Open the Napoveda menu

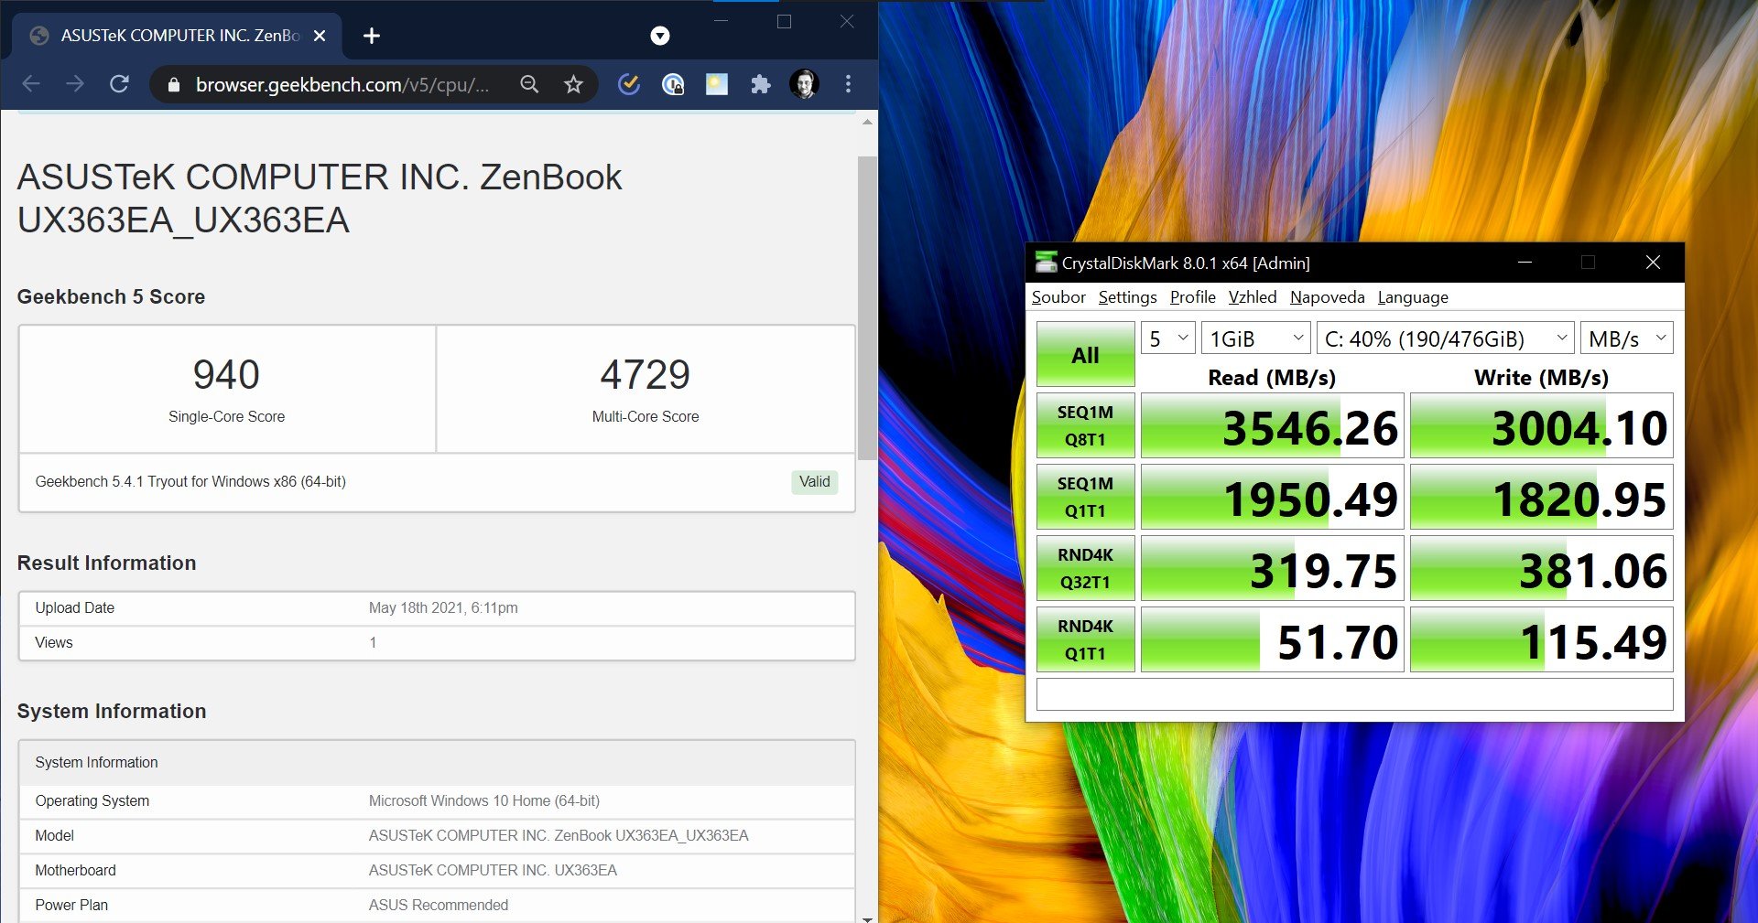coord(1327,297)
